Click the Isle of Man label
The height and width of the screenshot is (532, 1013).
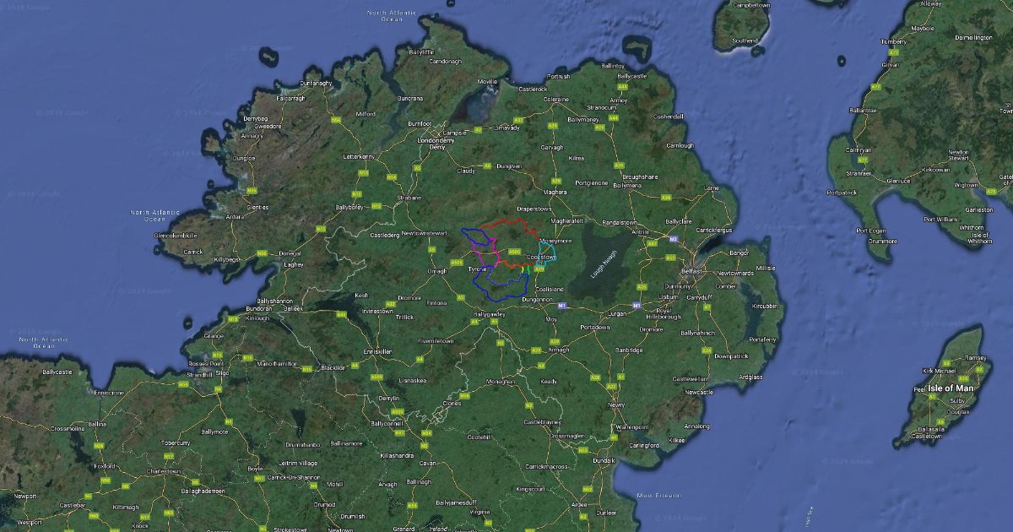(952, 388)
